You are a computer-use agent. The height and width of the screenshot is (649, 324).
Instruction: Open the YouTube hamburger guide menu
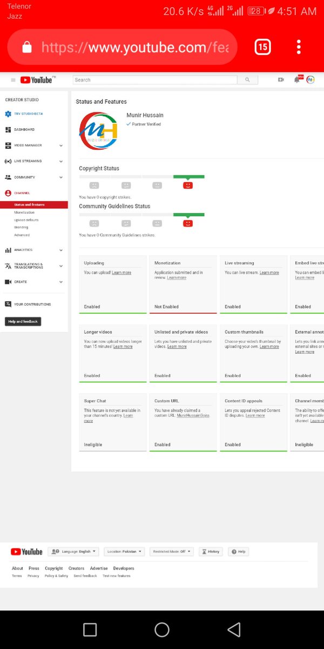click(x=13, y=80)
